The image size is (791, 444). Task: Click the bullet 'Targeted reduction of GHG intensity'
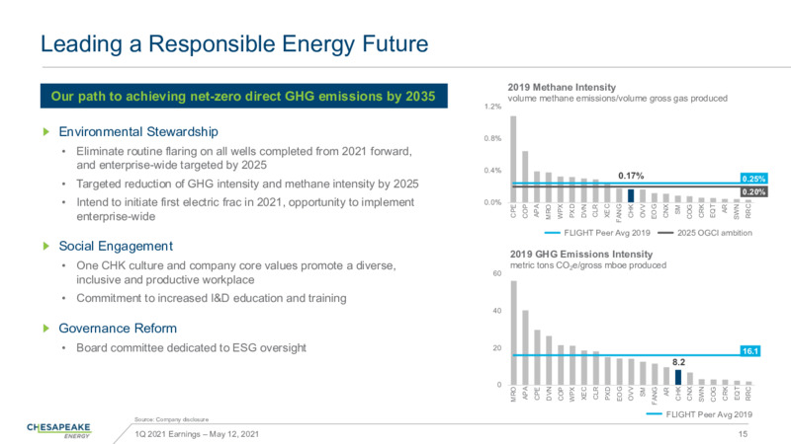coord(247,184)
